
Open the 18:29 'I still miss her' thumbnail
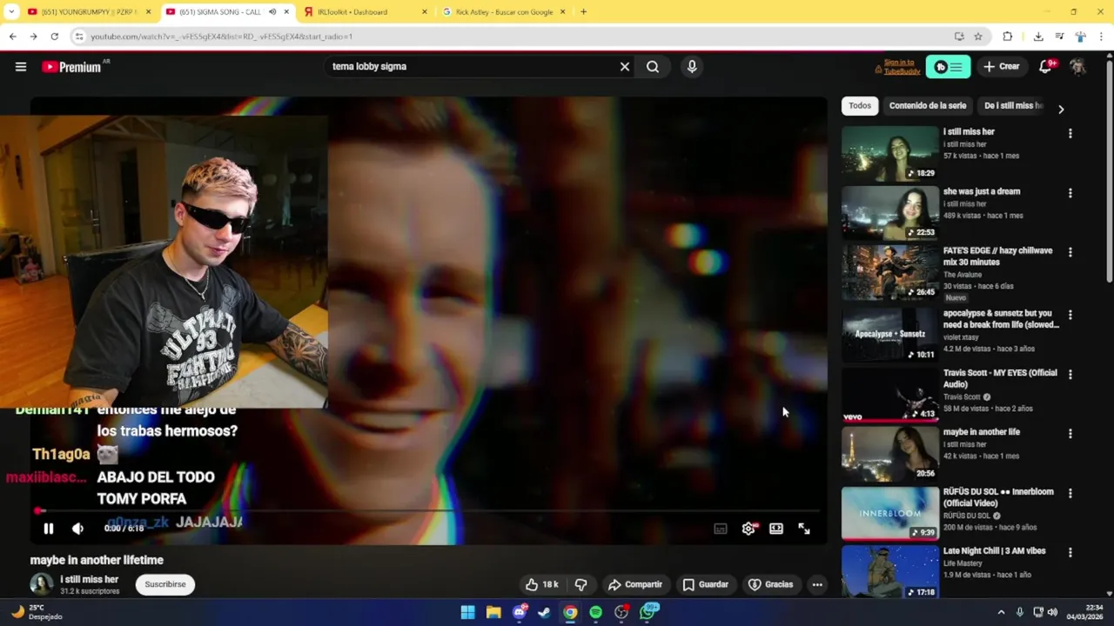pyautogui.click(x=890, y=153)
